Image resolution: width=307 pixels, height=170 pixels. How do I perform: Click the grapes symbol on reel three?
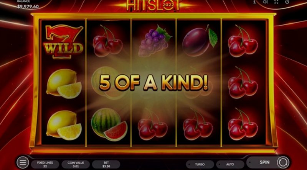[154, 41]
